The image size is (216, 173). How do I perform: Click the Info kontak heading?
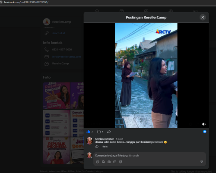coord(53,43)
